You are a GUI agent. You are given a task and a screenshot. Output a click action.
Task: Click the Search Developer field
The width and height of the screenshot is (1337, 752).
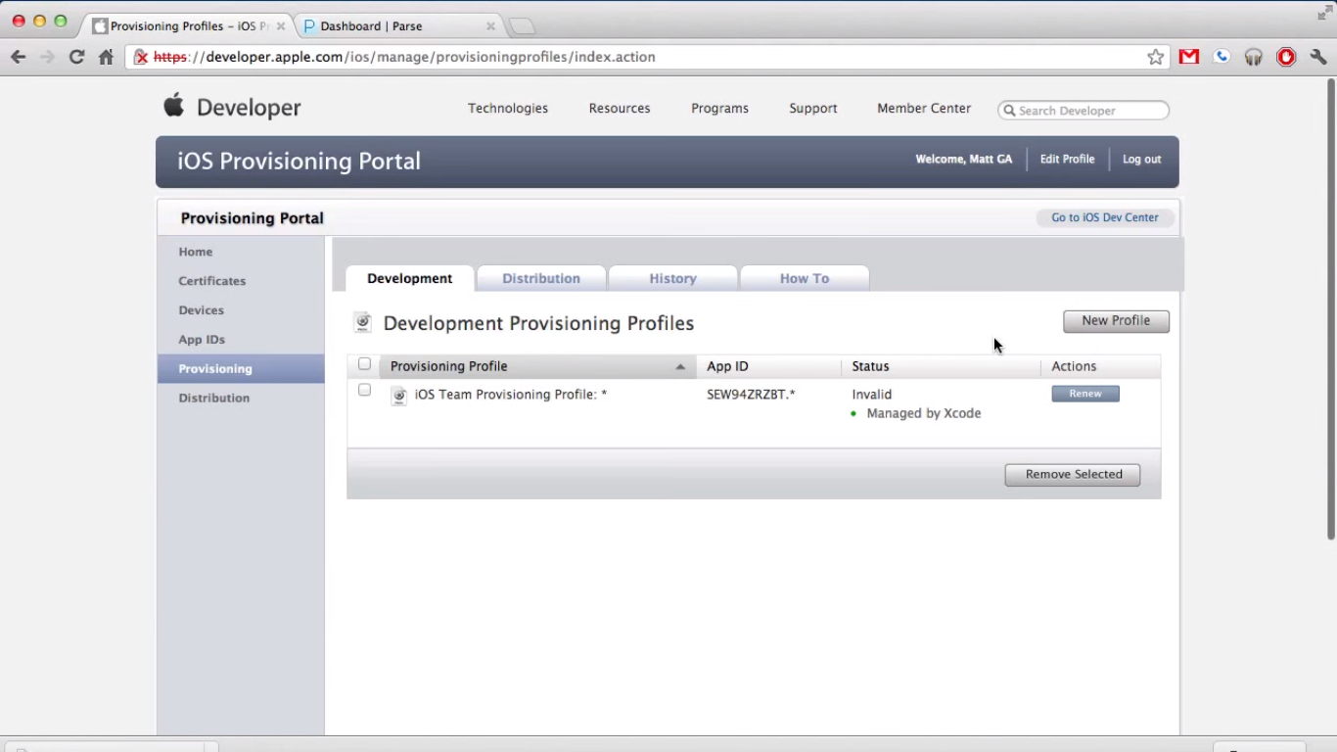click(1083, 111)
